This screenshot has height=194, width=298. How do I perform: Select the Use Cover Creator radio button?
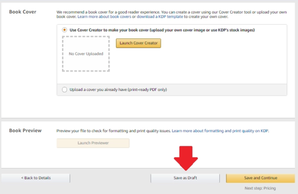(65, 30)
